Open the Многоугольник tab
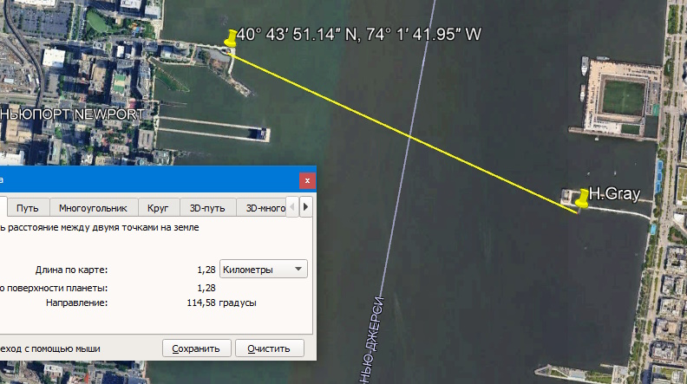This screenshot has height=384, width=687. tap(93, 207)
